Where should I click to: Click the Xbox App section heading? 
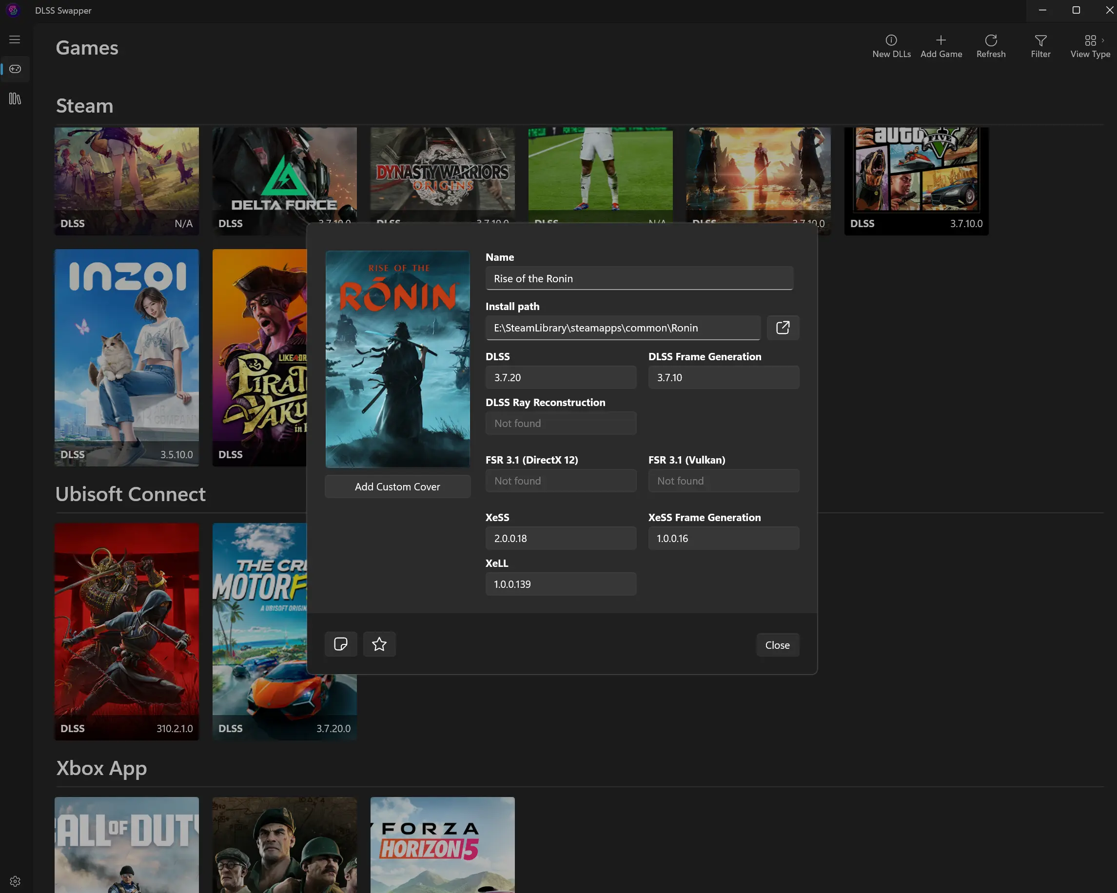101,768
